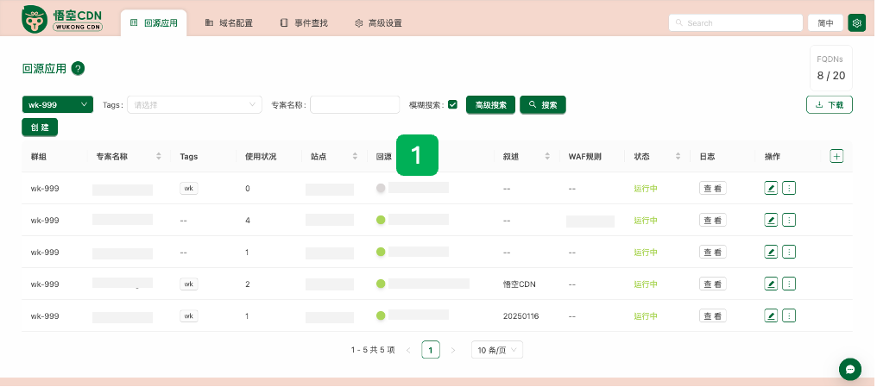Click the Wukong CDN logo

63,19
